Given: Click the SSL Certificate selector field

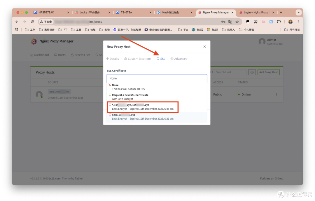Looking at the screenshot, I should coord(157,78).
